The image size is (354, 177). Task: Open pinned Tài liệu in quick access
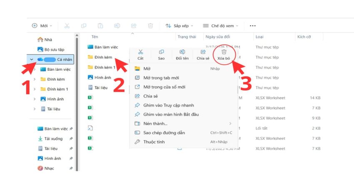point(47,149)
